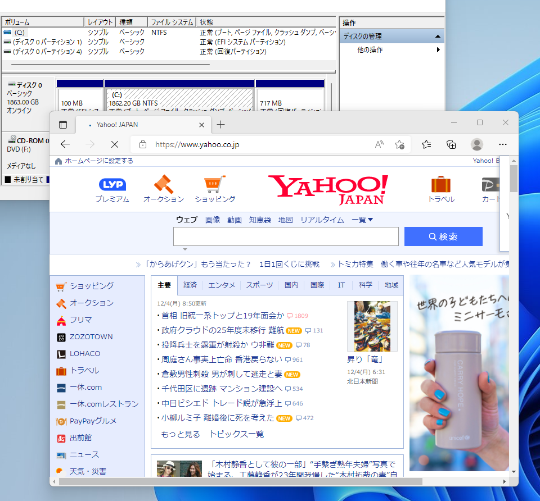Open the 国際 news tab
The image size is (540, 501).
click(x=317, y=285)
